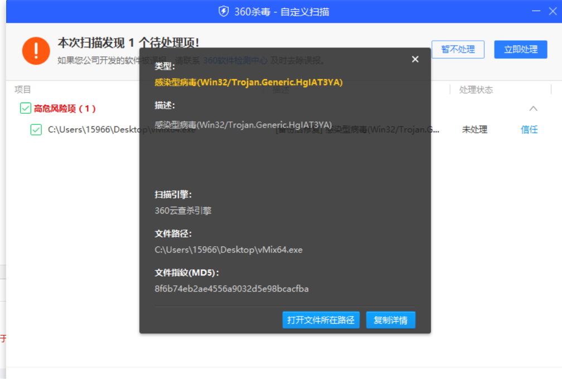Image resolution: width=562 pixels, height=379 pixels.
Task: Click the 暂不处理 button
Action: pyautogui.click(x=458, y=49)
